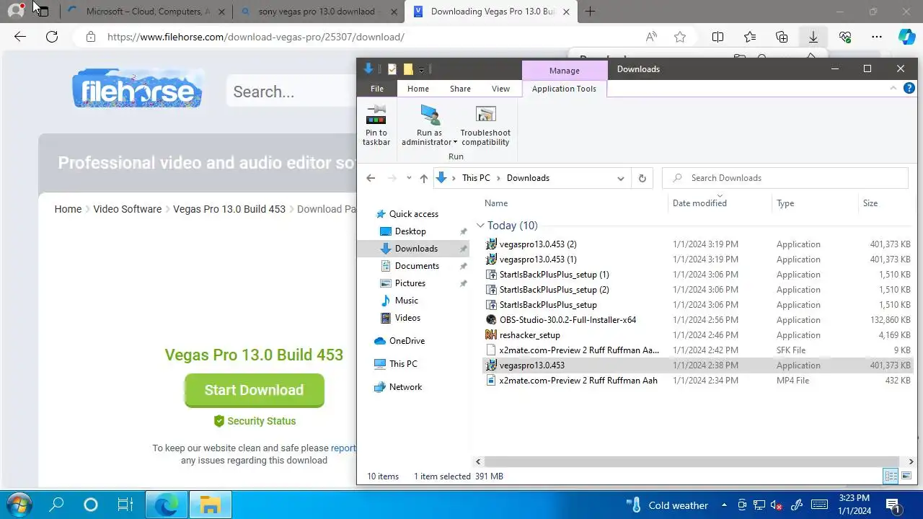This screenshot has width=923, height=519.
Task: Click the Read aloud icon in Edge address bar
Action: pos(651,37)
